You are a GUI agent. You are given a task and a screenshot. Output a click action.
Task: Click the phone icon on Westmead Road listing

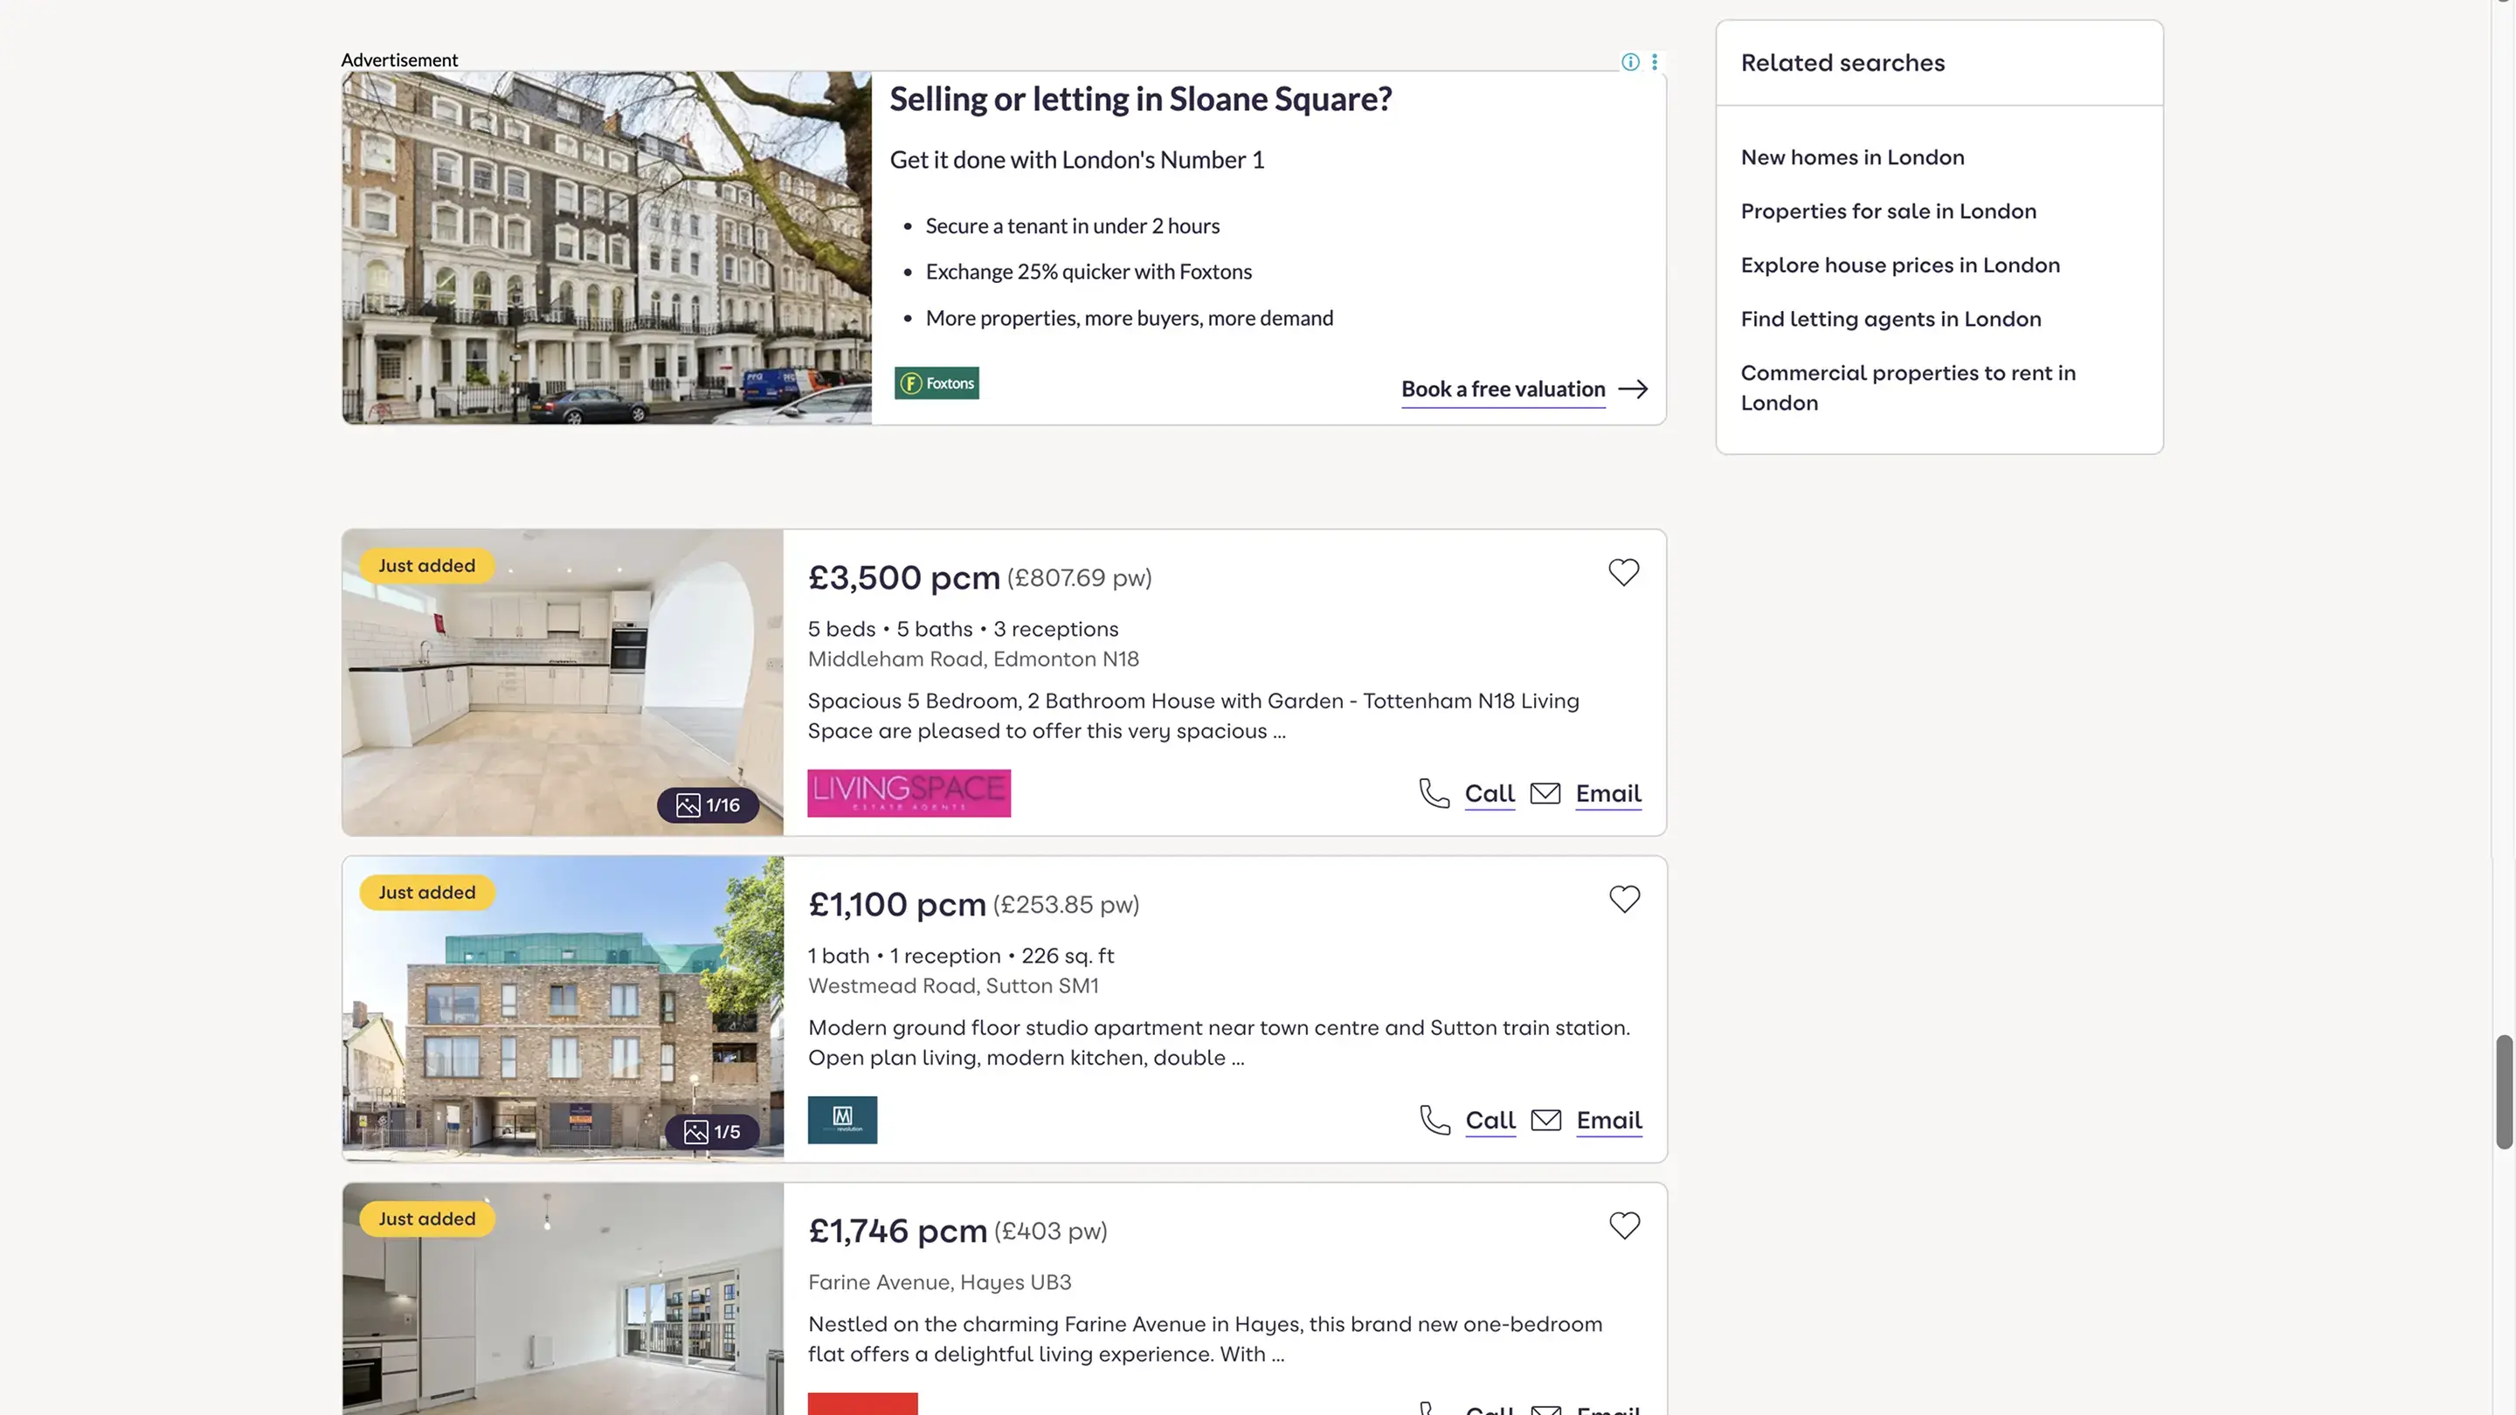(1434, 1120)
